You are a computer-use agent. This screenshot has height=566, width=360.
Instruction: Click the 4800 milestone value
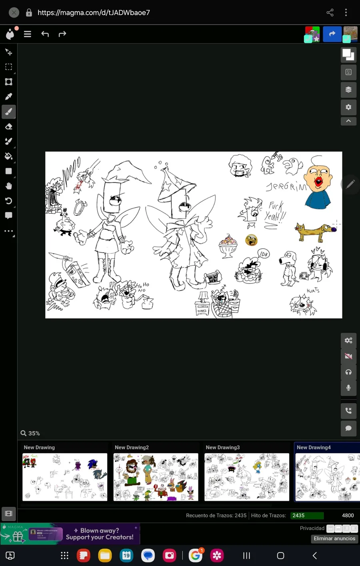click(x=348, y=516)
